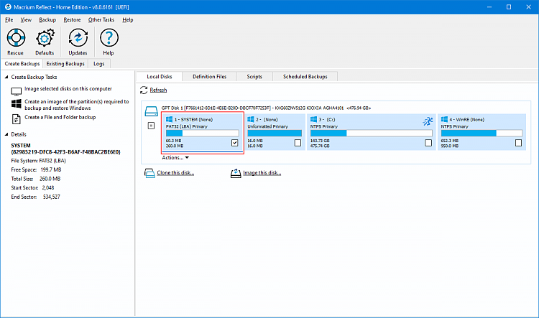Screen dimensions: 539x318
Task: Check the WinRE partition checkbox
Action: [518, 143]
